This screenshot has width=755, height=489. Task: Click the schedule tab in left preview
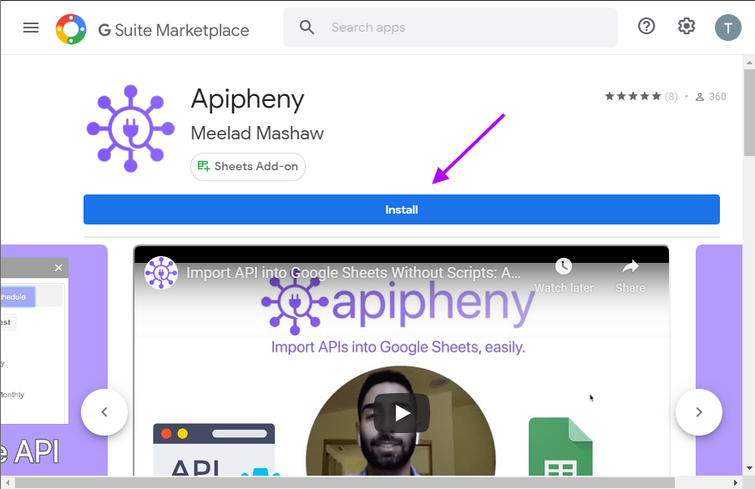click(18, 297)
